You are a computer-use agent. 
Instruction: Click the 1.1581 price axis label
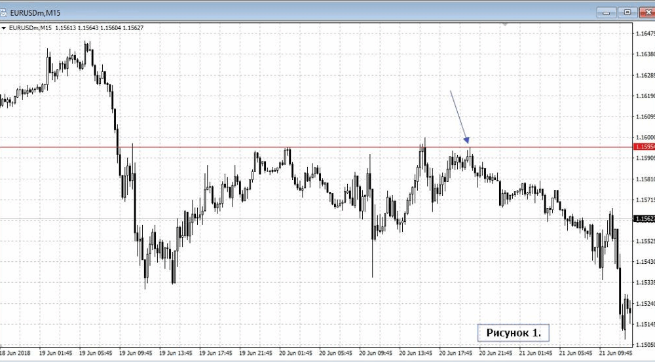645,179
